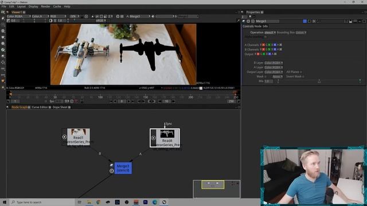Open the Help menu
The width and height of the screenshot is (367, 206).
click(67, 6)
